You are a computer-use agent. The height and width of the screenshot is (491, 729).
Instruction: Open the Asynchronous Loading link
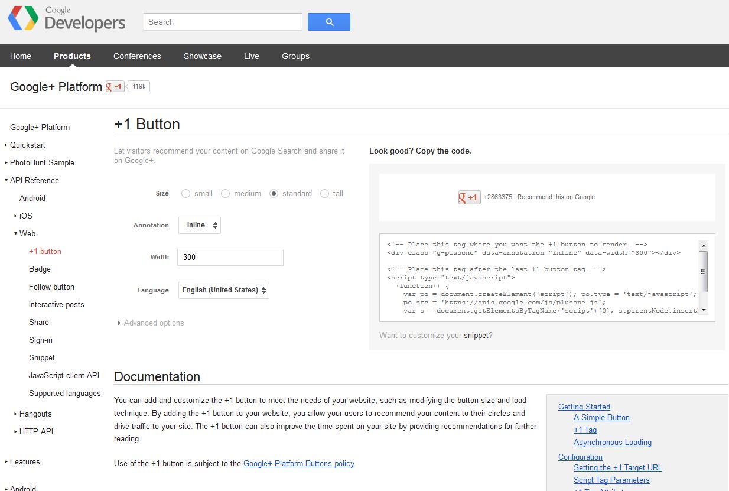(x=613, y=443)
